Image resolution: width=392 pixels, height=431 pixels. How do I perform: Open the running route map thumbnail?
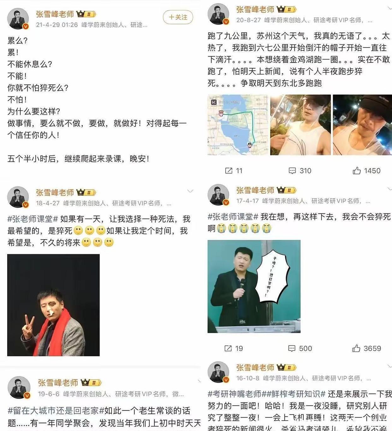point(238,125)
